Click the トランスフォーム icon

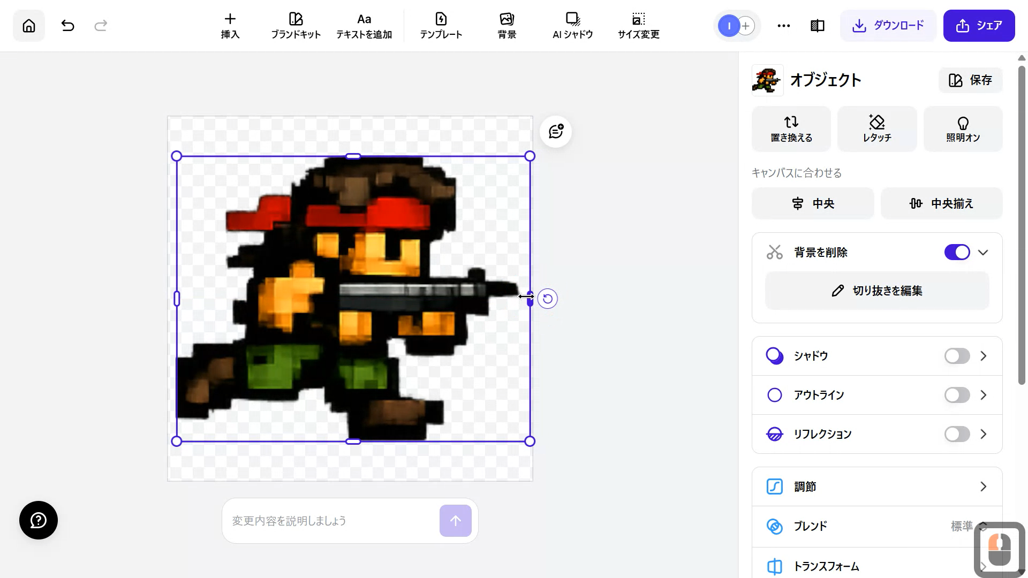tap(775, 566)
